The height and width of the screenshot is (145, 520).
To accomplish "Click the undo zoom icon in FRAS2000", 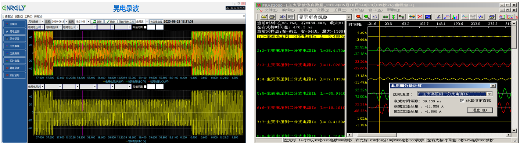I will pos(374,17).
